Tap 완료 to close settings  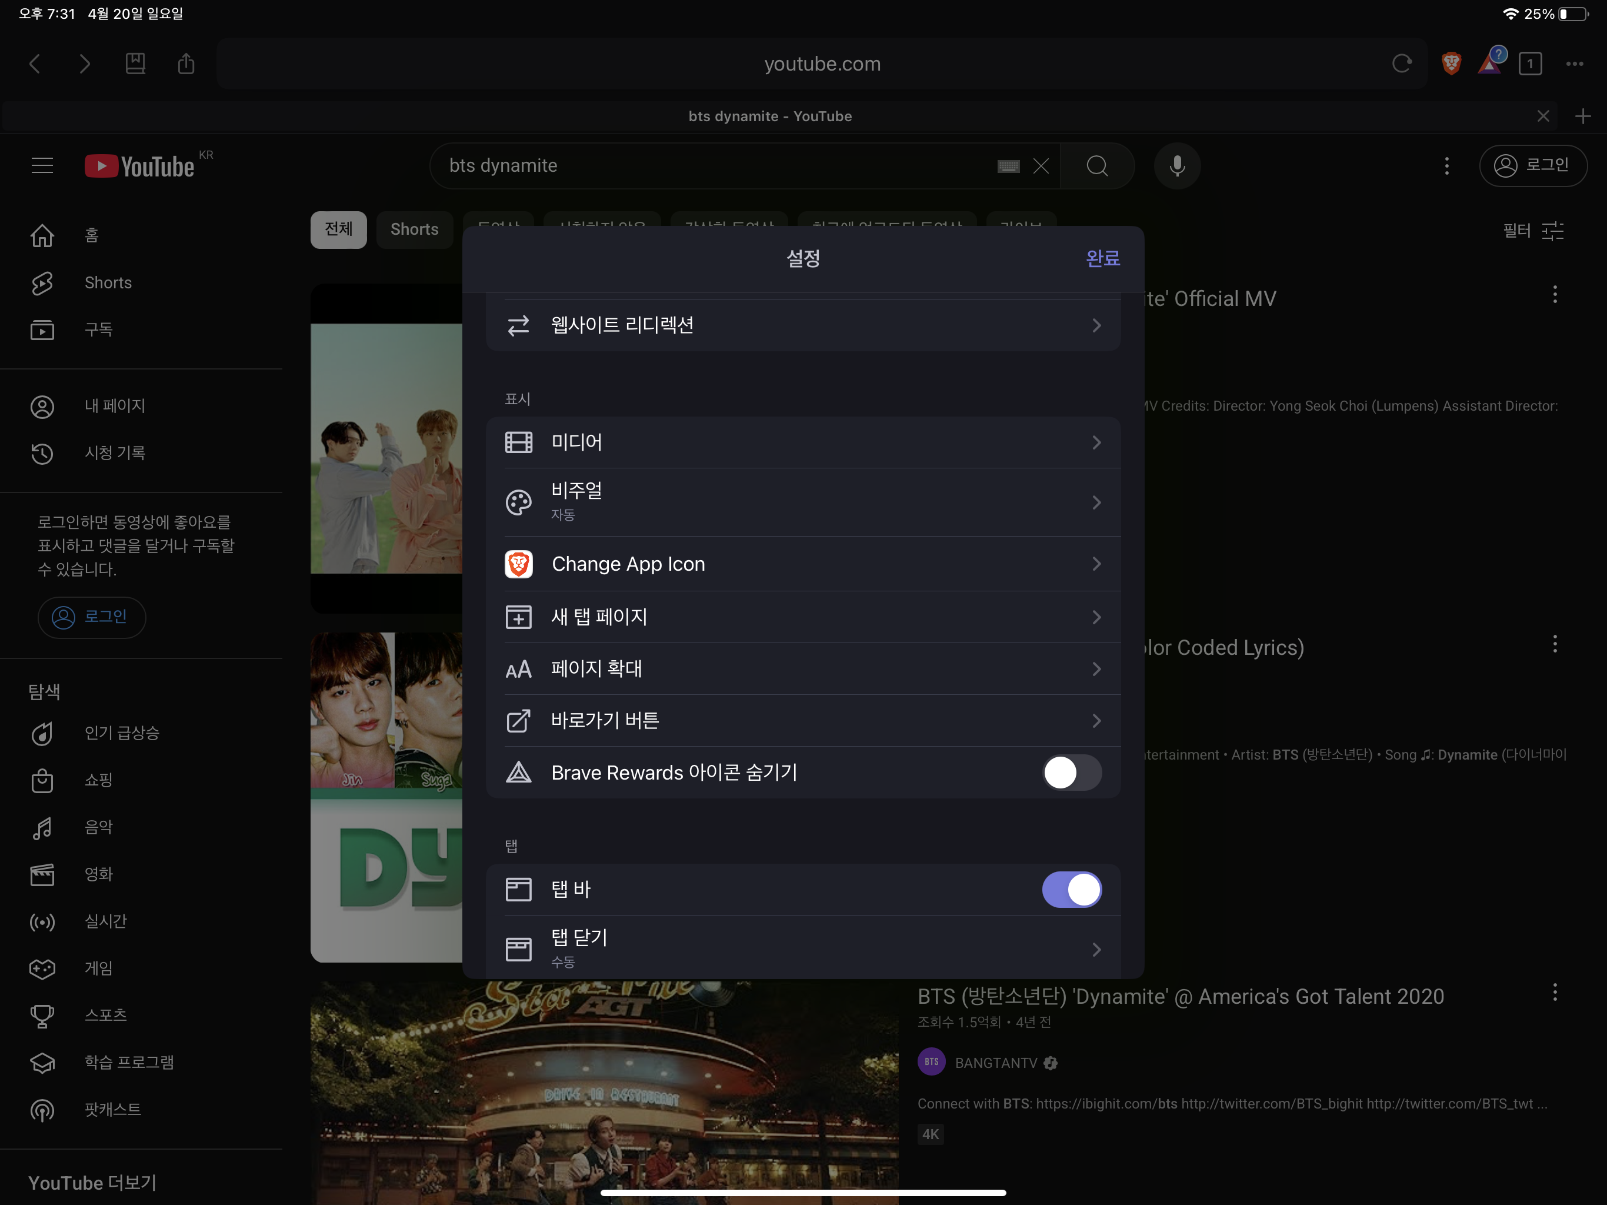click(1102, 258)
